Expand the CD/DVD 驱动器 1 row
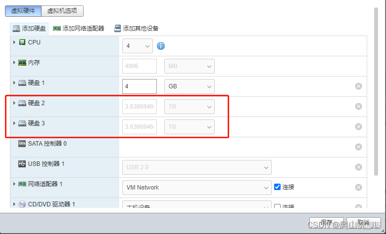The height and width of the screenshot is (234, 386). coord(14,204)
